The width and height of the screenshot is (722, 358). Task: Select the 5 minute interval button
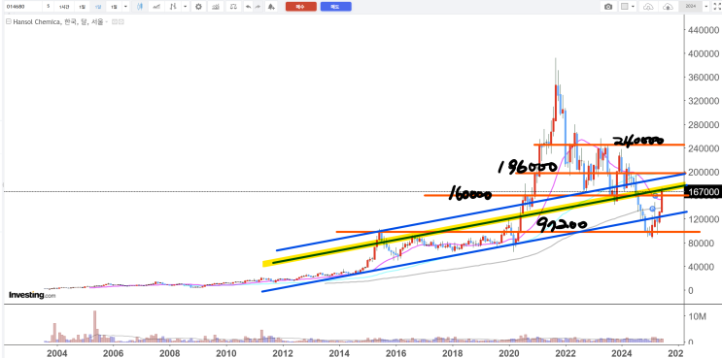coord(48,7)
